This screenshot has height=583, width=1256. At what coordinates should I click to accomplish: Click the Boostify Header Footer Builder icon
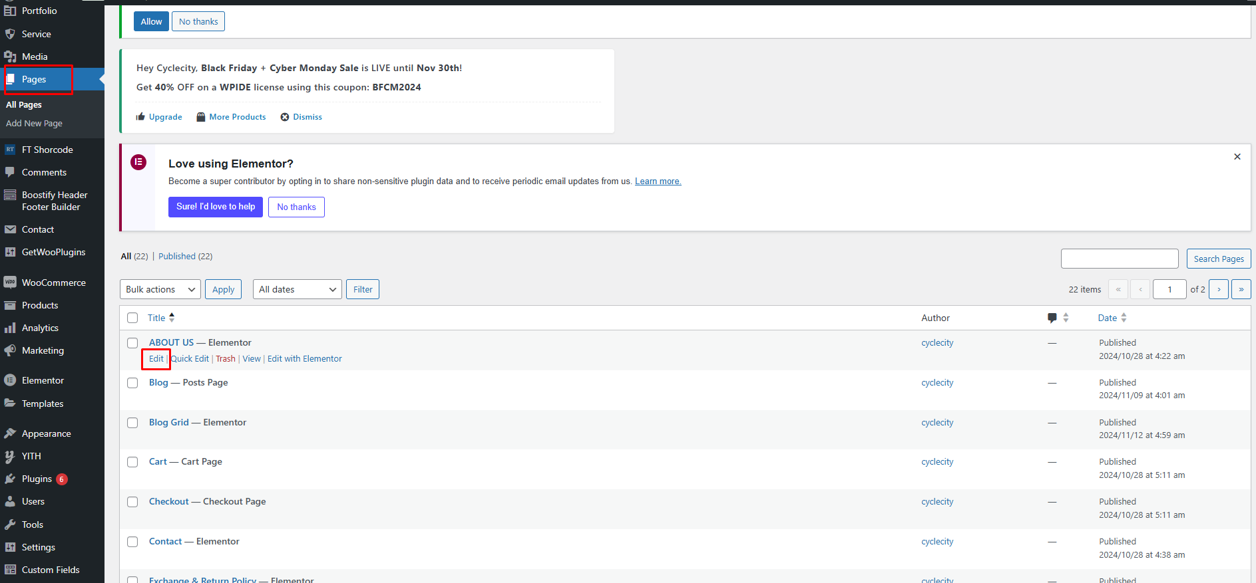coord(10,195)
